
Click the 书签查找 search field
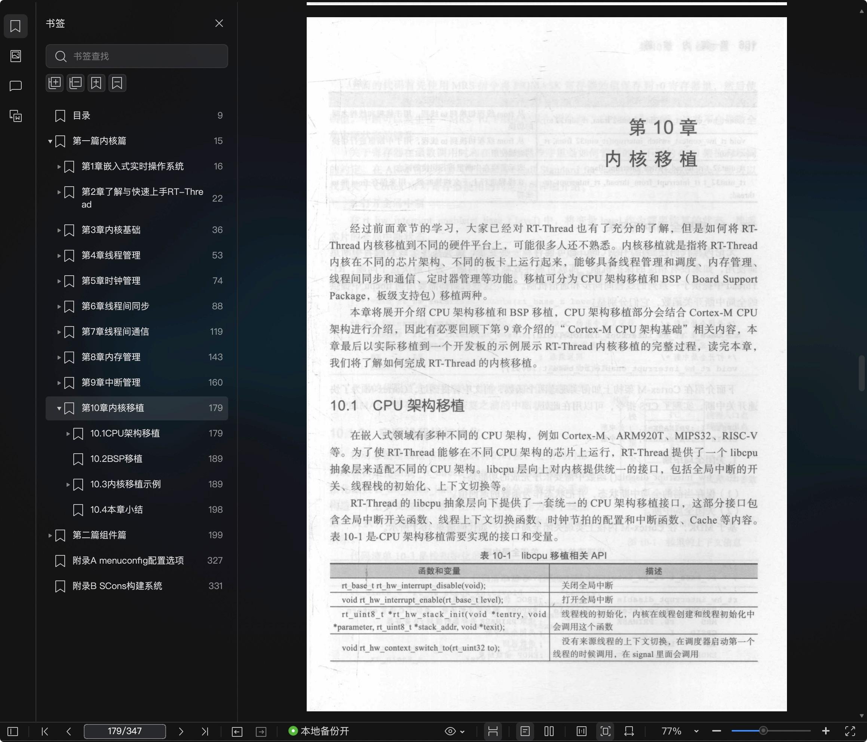[x=137, y=56]
